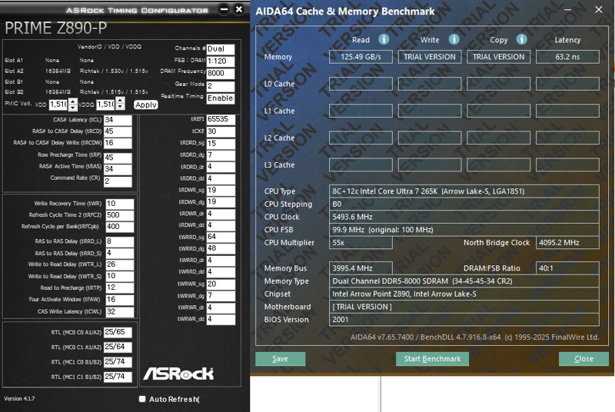Select the Row Precharge Time tRP field
Image resolution: width=615 pixels, height=412 pixels.
118,158
